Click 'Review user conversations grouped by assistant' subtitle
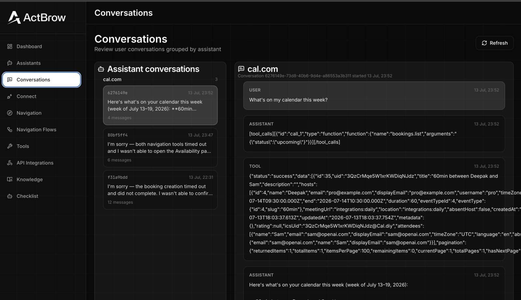The height and width of the screenshot is (300, 521). click(158, 49)
